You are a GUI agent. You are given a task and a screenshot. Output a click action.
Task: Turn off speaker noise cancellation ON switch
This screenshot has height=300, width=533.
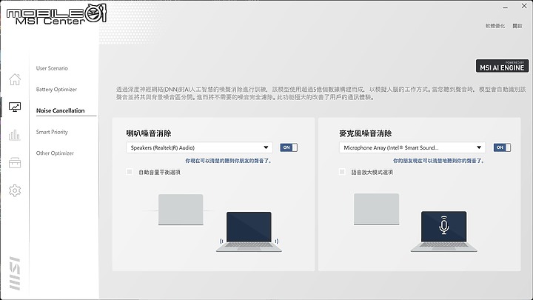point(289,147)
